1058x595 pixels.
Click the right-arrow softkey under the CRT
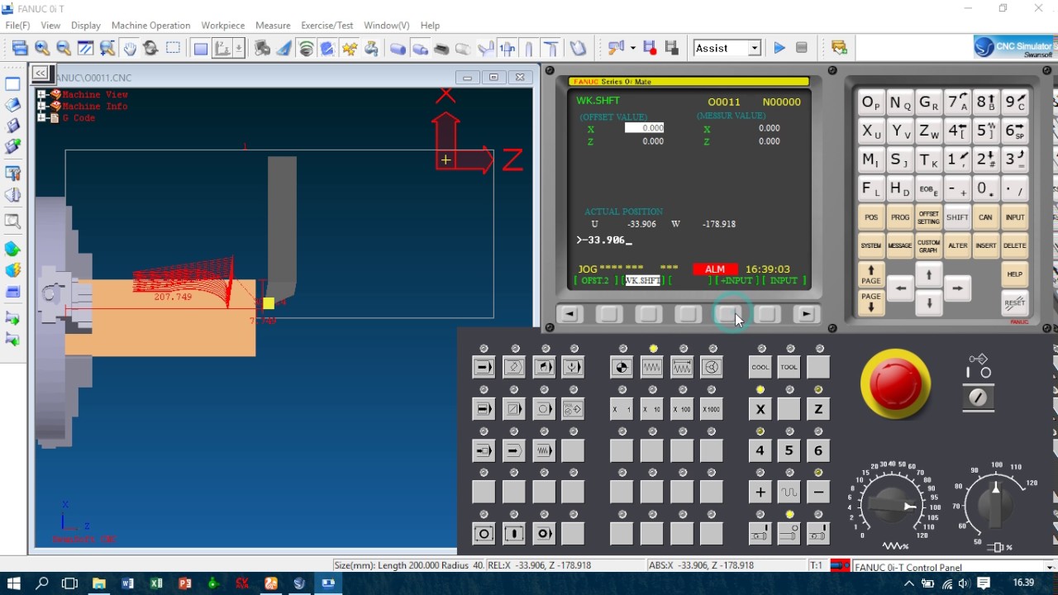[x=806, y=314]
